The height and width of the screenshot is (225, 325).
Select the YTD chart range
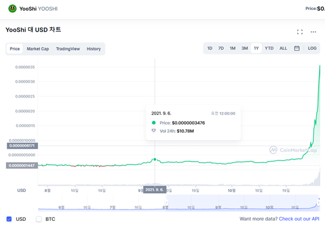point(269,48)
